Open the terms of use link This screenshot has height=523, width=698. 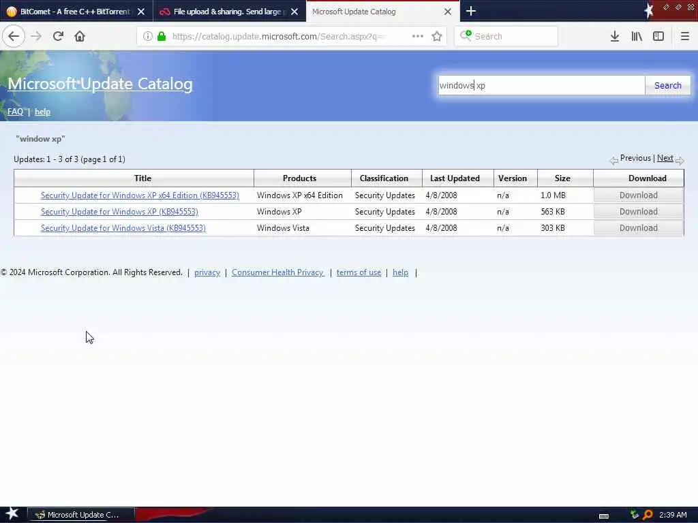(359, 272)
